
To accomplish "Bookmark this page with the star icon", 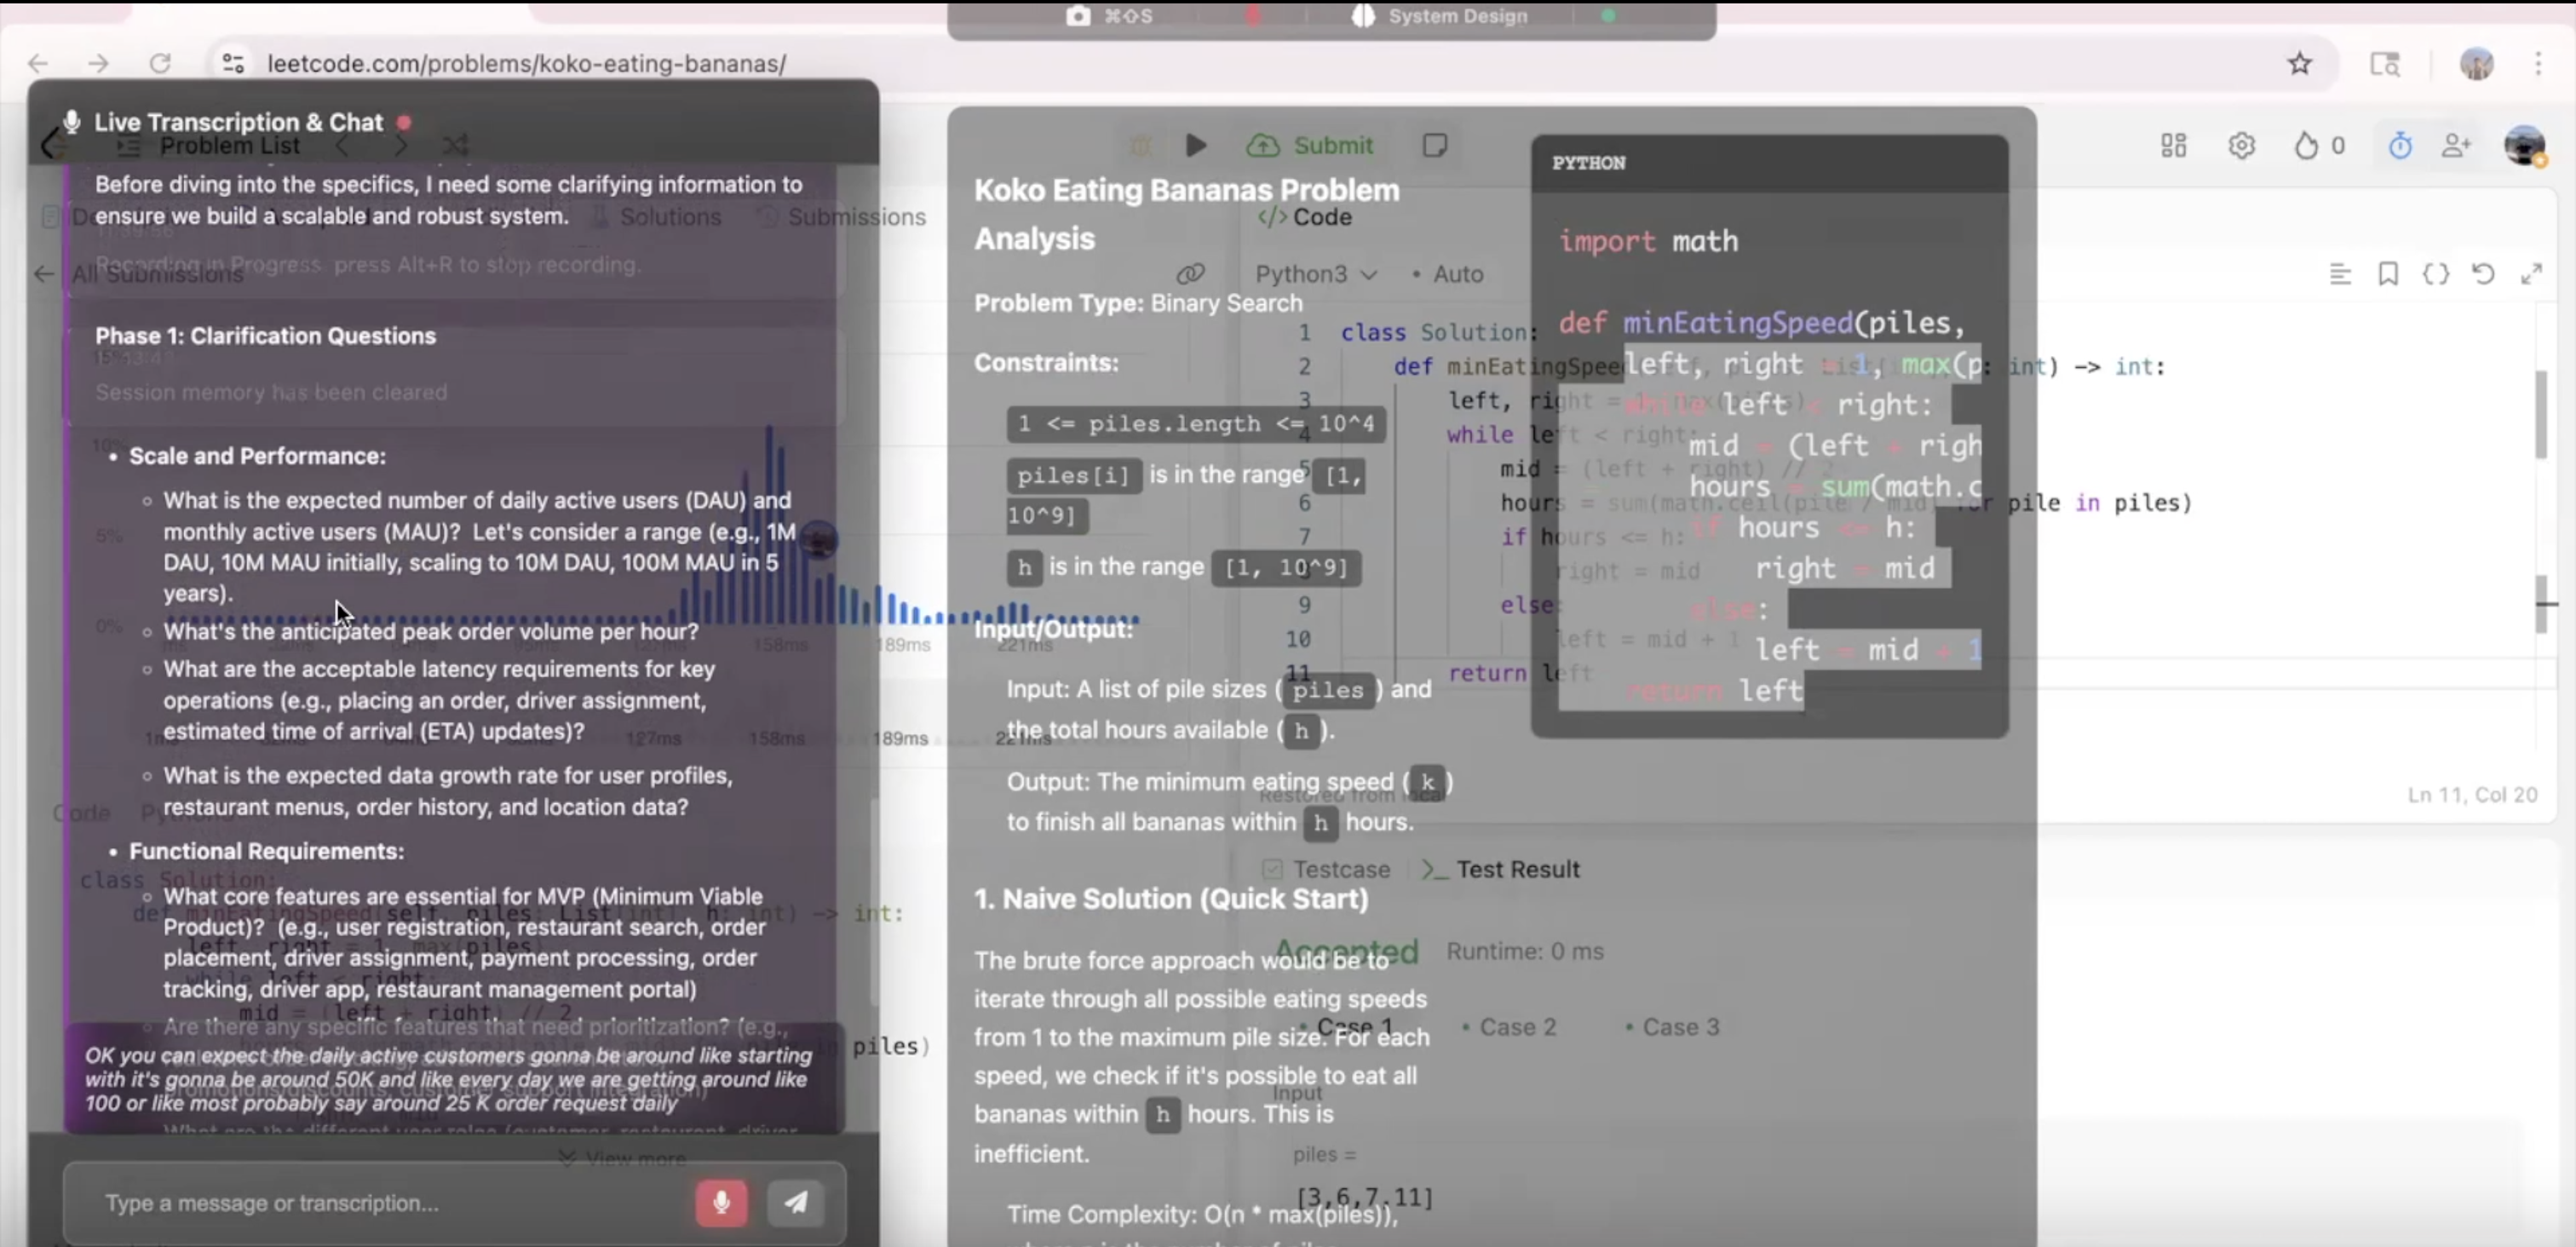I will (x=2299, y=64).
